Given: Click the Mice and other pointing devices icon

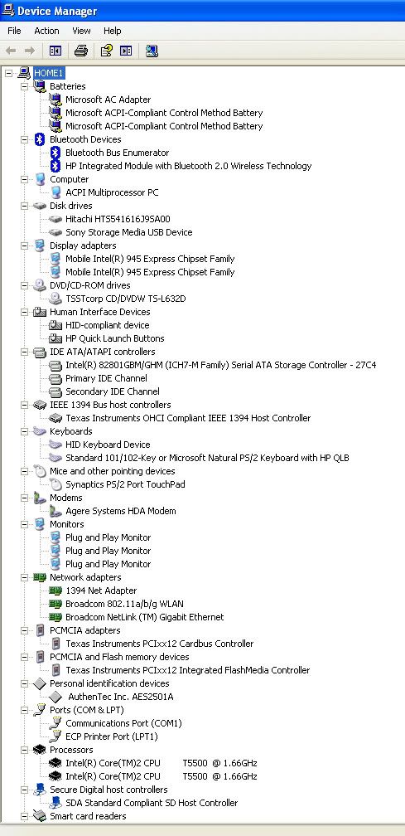Looking at the screenshot, I should pyautogui.click(x=40, y=471).
